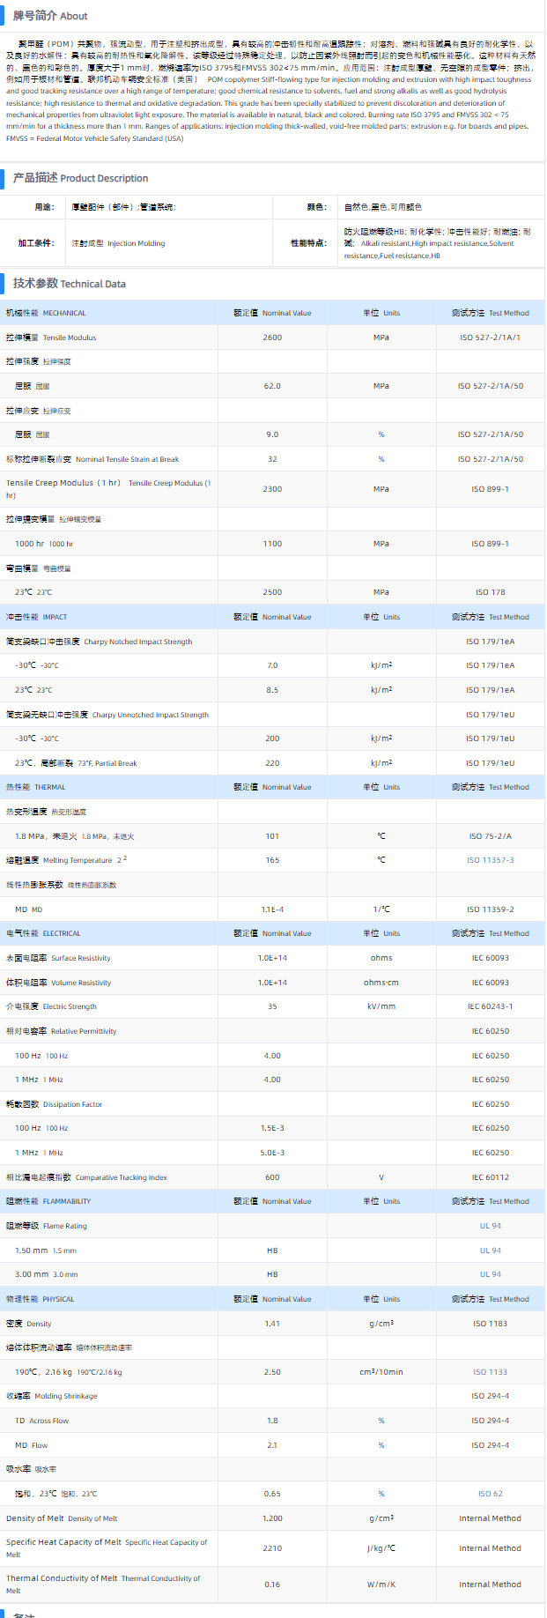Image resolution: width=547 pixels, height=1618 pixels.
Task: Select the 电气性能 ELECTRICAL table header
Action: point(43,933)
